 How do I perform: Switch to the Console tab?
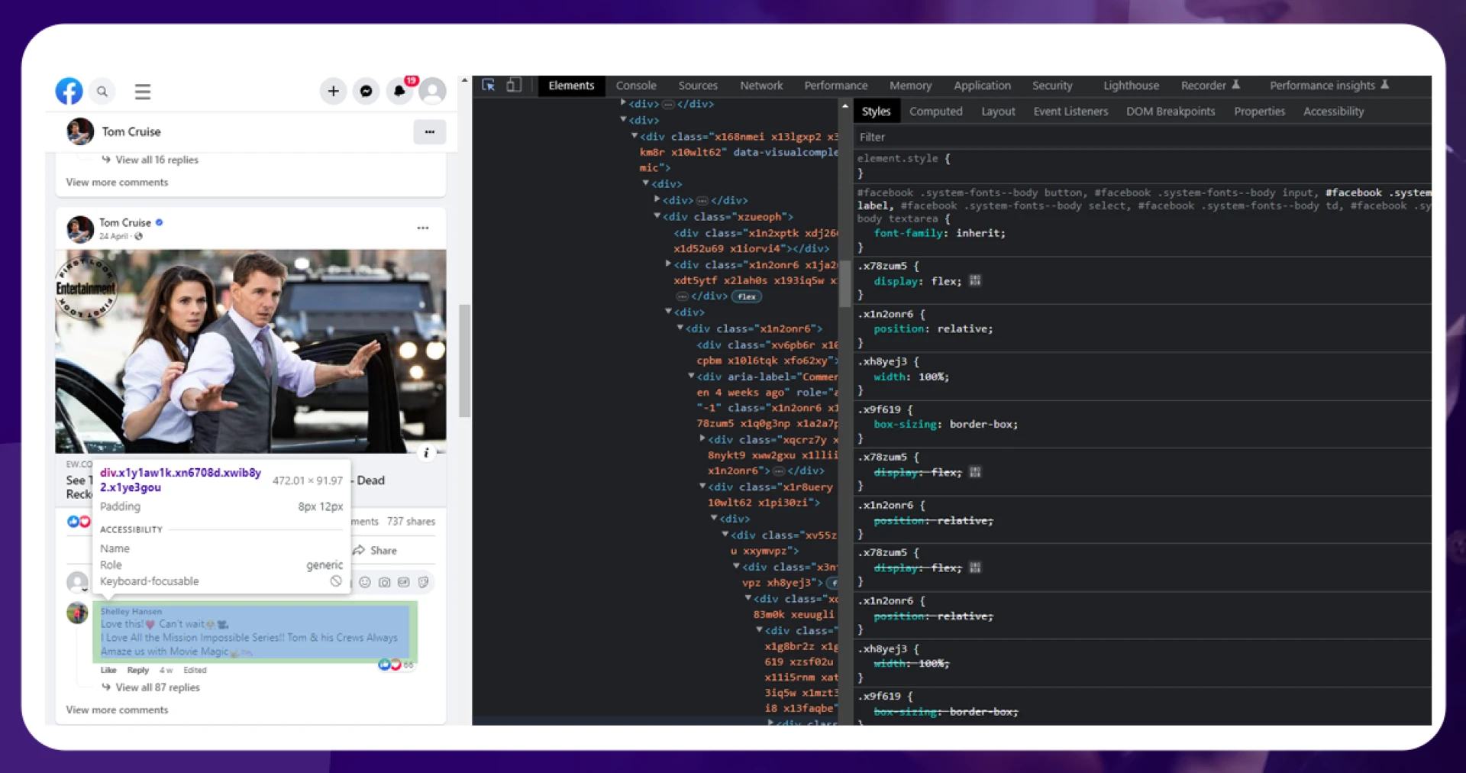point(636,86)
